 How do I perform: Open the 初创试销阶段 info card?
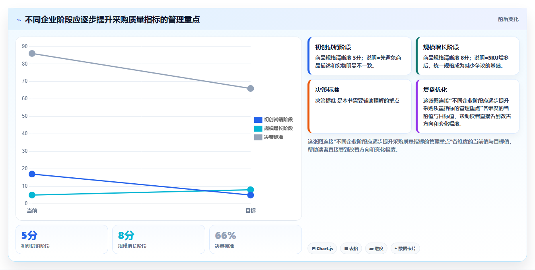coord(360,56)
